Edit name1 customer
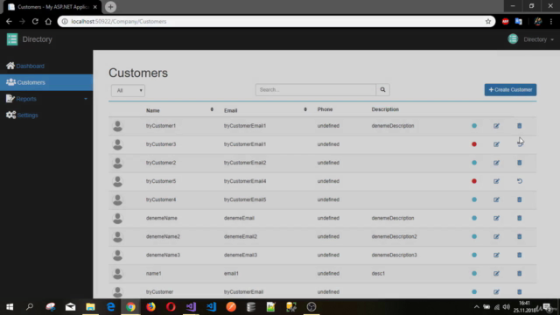The height and width of the screenshot is (315, 560). (x=496, y=274)
